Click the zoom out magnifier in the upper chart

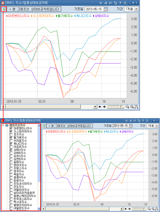(x=127, y=107)
